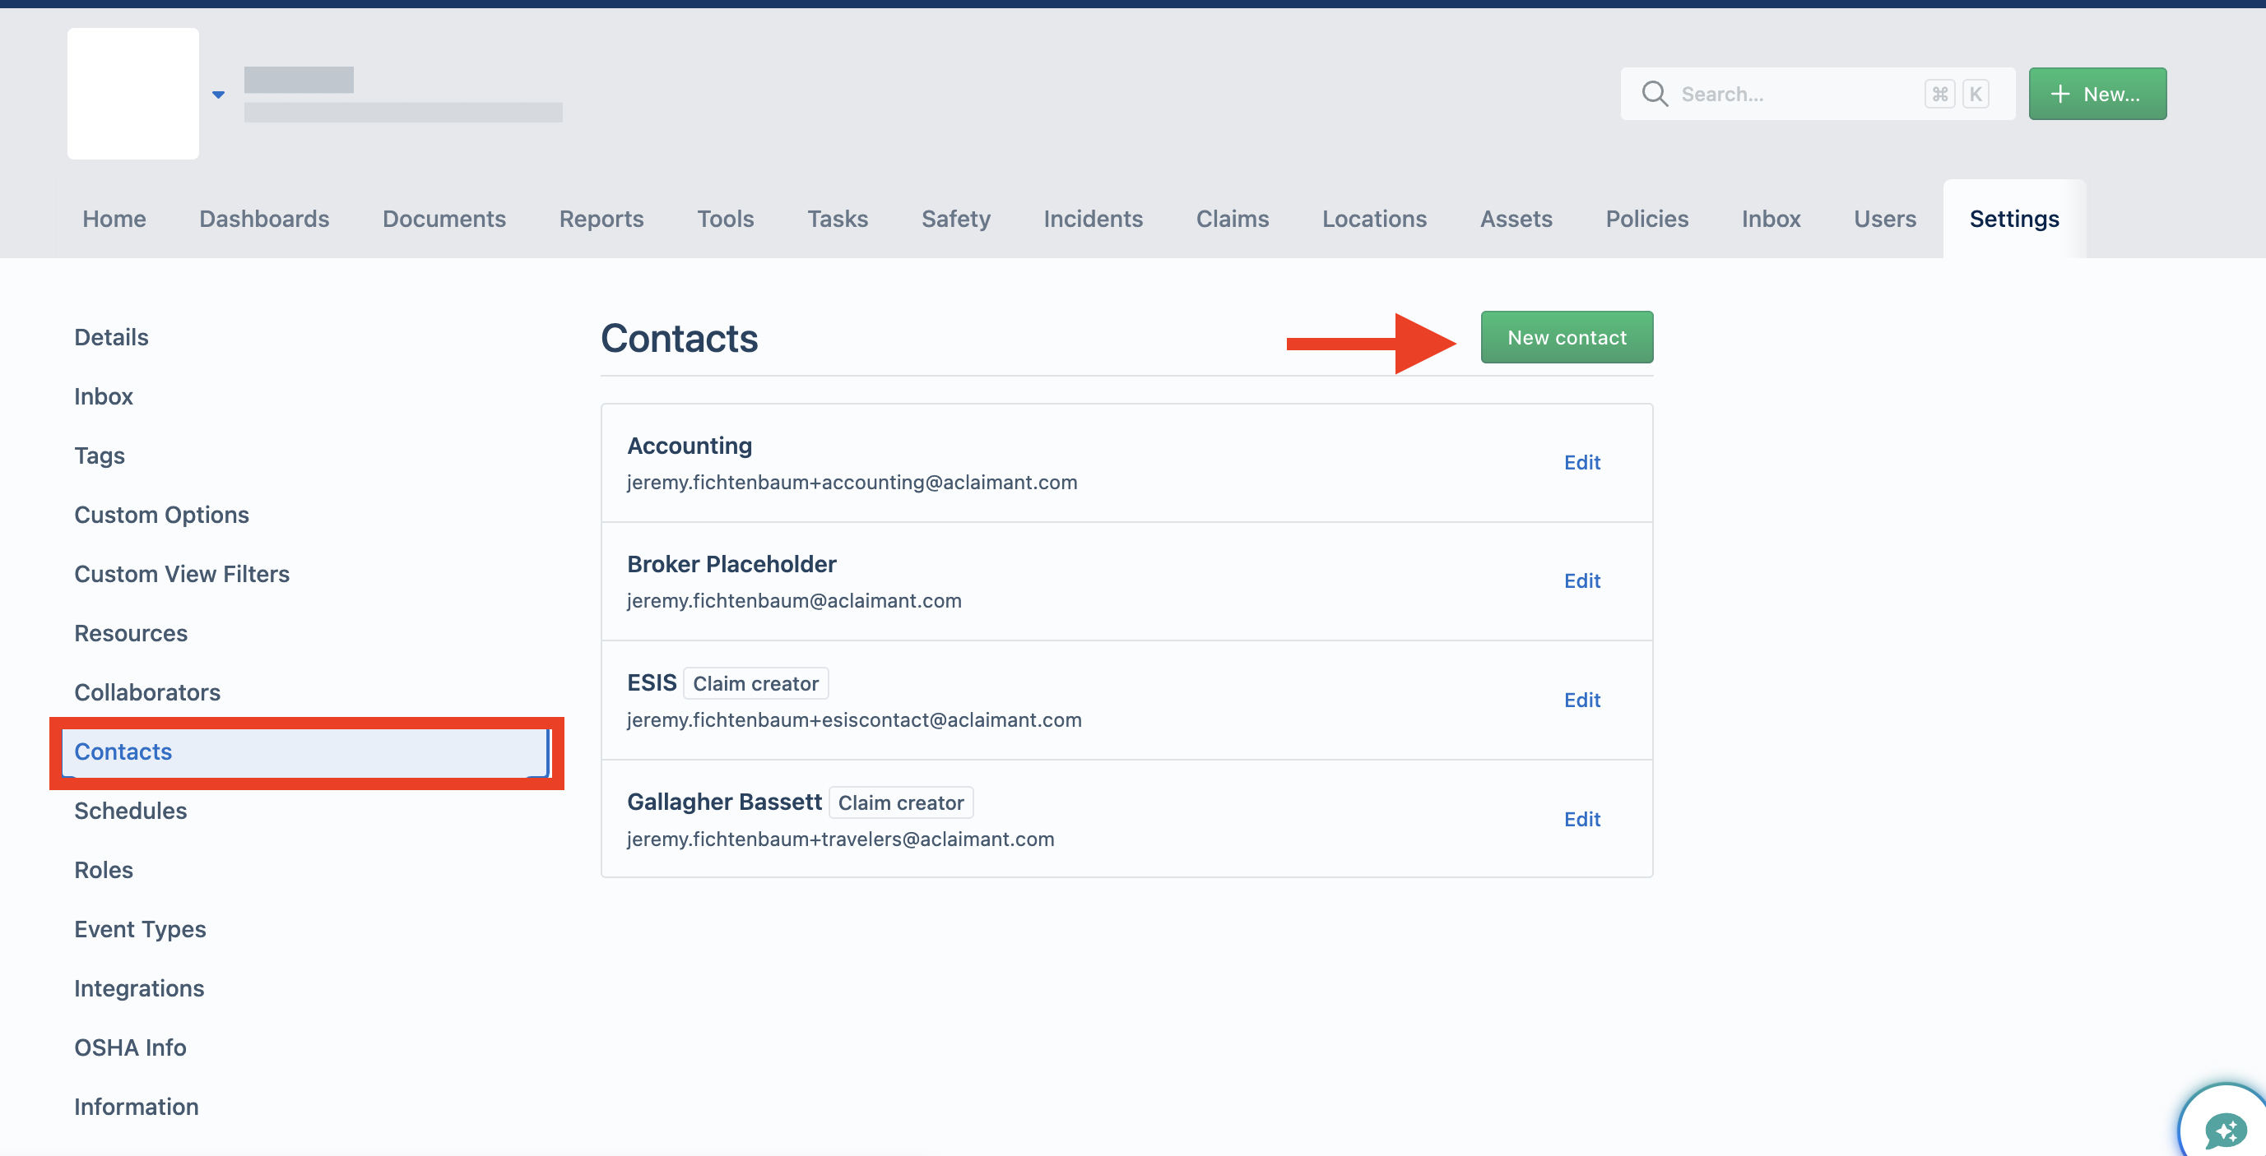2266x1156 pixels.
Task: Open OSHA Info settings
Action: click(130, 1047)
